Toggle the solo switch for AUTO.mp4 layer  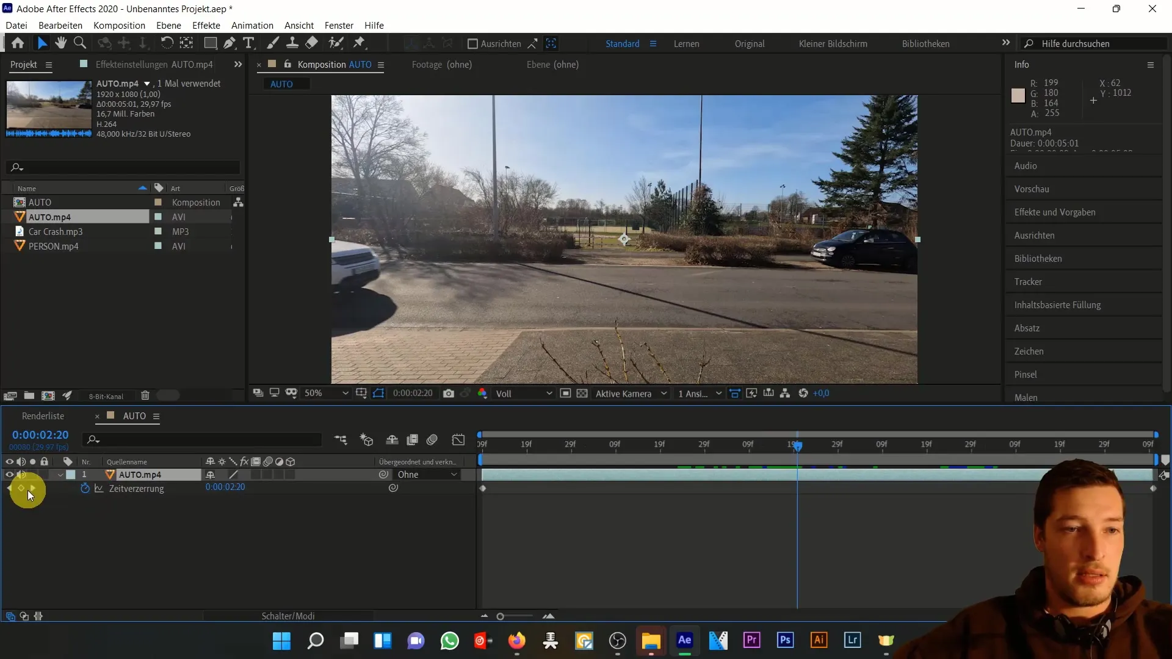tap(32, 475)
